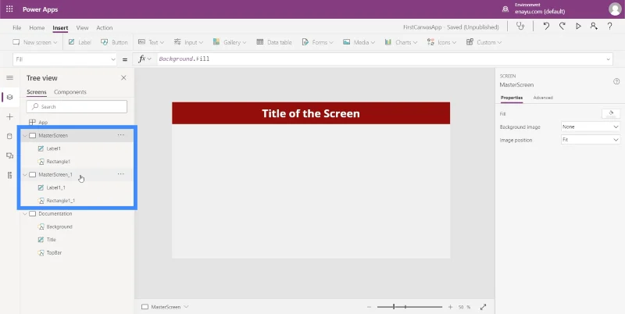Undo the last action
This screenshot has width=625, height=314.
pos(546,27)
